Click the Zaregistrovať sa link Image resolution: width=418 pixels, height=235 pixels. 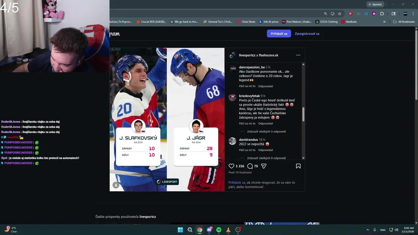(x=307, y=34)
